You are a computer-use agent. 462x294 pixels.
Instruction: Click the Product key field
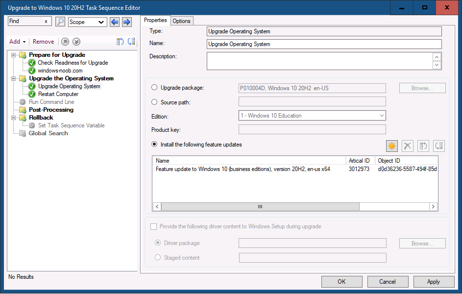tap(312, 129)
